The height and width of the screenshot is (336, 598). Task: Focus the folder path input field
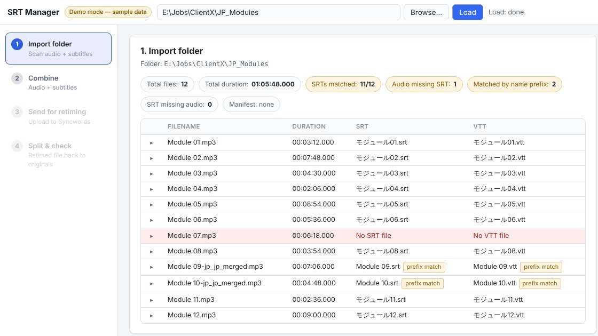coord(279,12)
